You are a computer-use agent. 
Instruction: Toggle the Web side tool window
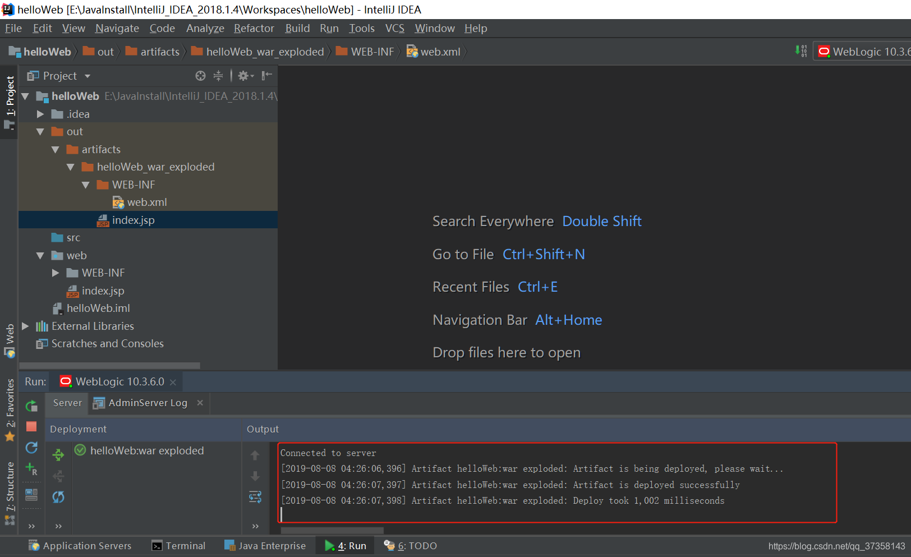10,340
